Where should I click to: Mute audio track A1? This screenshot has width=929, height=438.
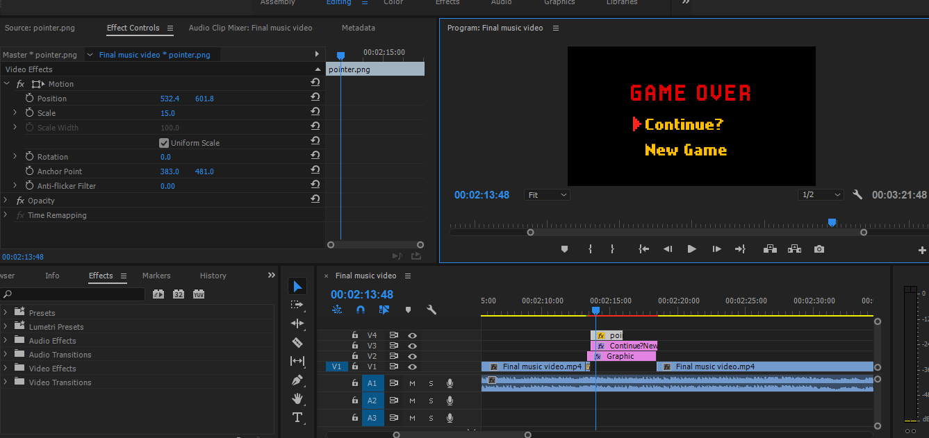412,382
